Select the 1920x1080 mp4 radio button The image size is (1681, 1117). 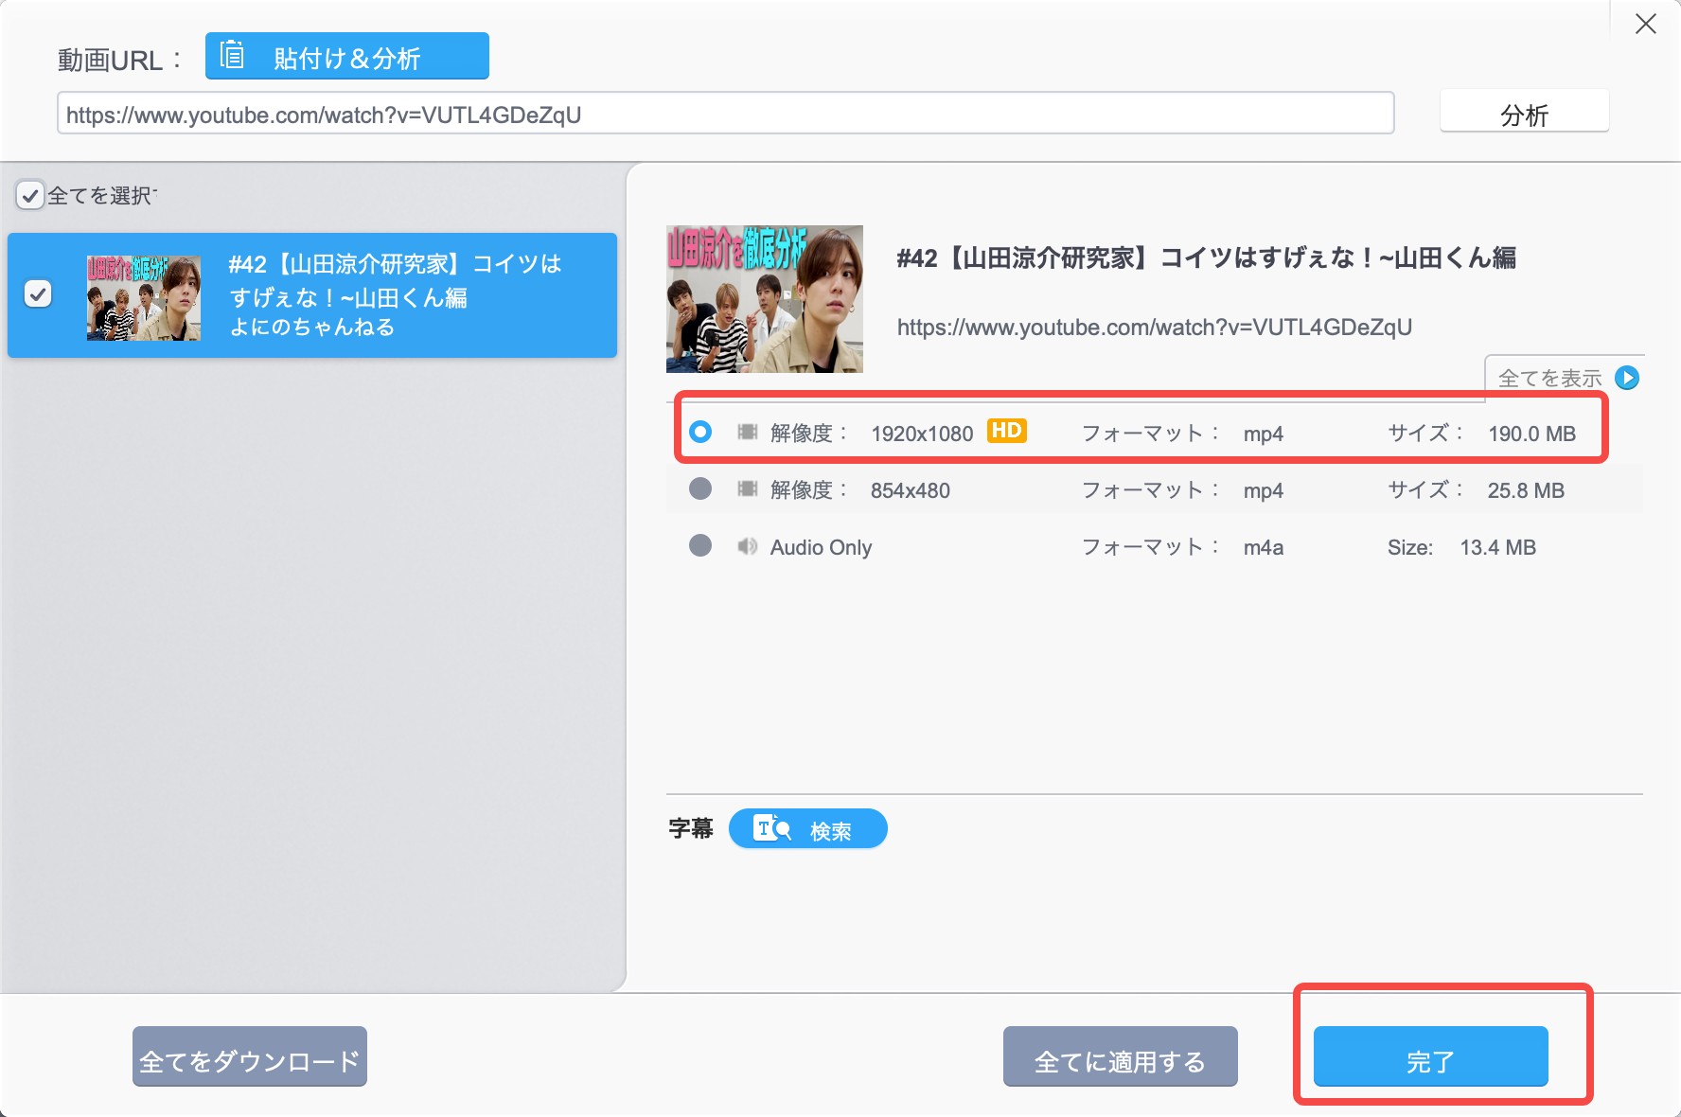pyautogui.click(x=700, y=433)
